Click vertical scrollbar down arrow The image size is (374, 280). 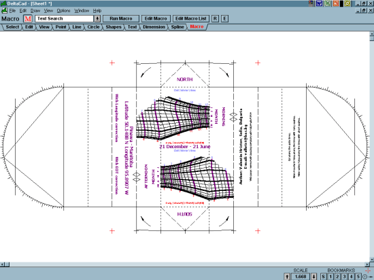371,259
